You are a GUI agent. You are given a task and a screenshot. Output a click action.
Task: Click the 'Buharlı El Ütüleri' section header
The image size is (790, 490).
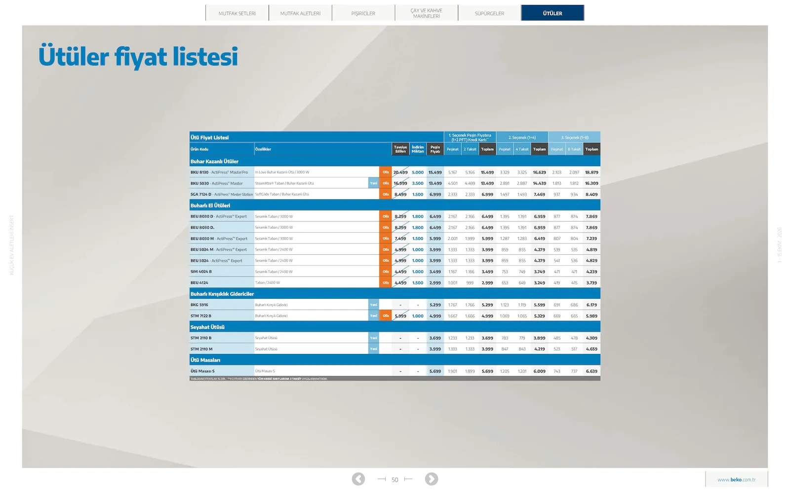click(x=210, y=206)
